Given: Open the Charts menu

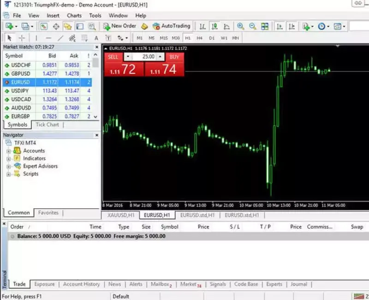Looking at the screenshot, I should [x=74, y=16].
